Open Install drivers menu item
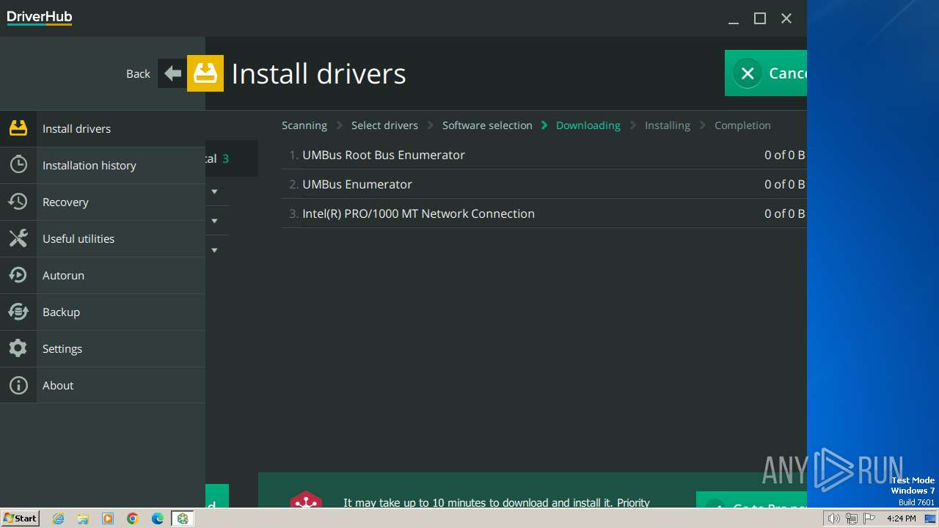This screenshot has width=939, height=528. (103, 128)
